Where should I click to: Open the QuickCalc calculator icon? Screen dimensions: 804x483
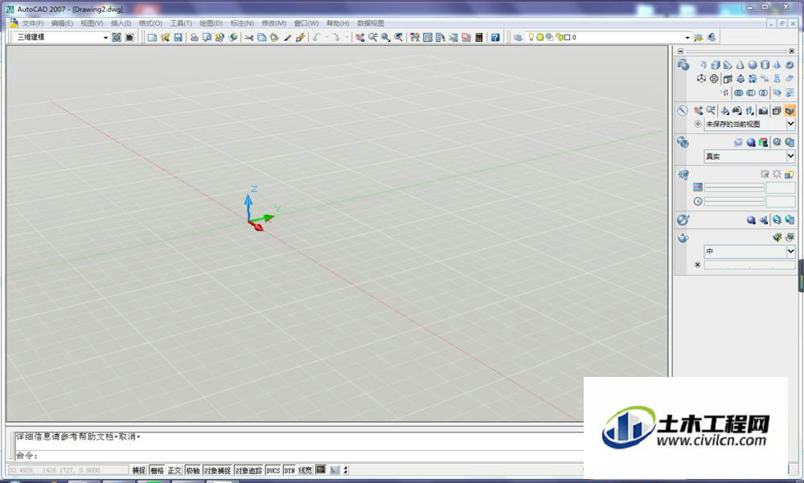[x=479, y=38]
